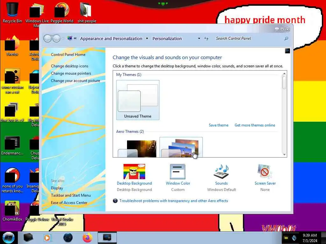Click Get more themes online link
This screenshot has height=244, width=326.
tap(255, 125)
